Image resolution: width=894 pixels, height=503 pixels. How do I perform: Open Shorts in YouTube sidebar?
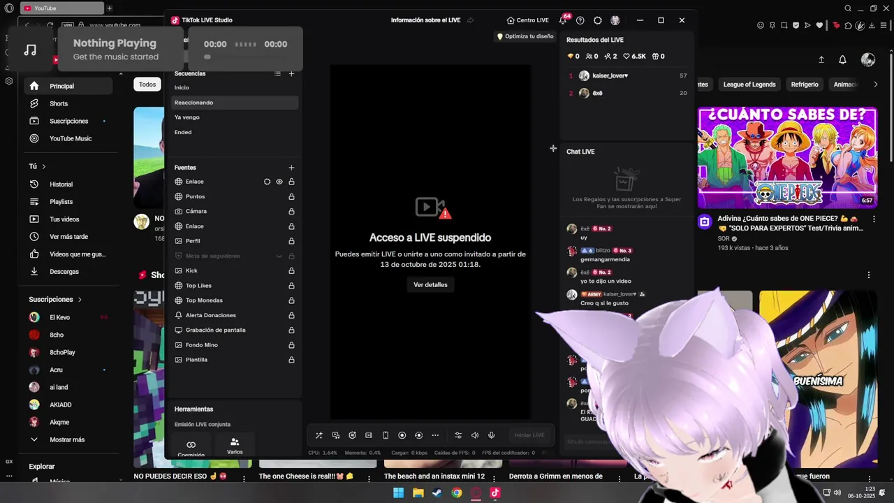[68, 103]
